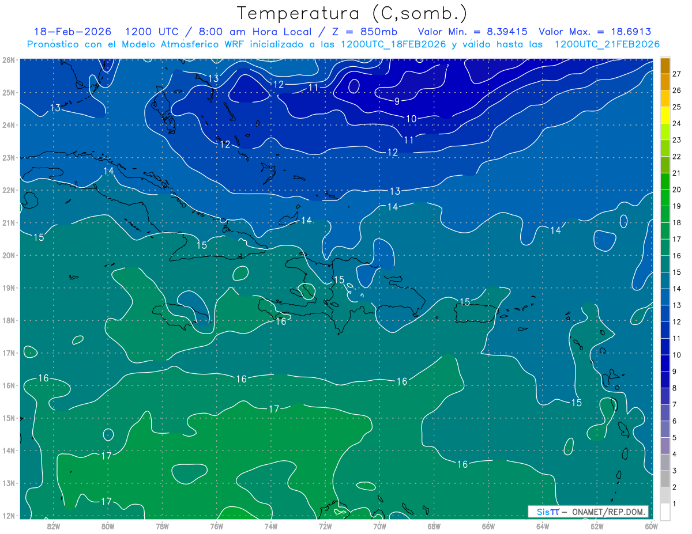Click the "76W" longitude axis label
Screen dimensions: 692x534
pos(217,525)
